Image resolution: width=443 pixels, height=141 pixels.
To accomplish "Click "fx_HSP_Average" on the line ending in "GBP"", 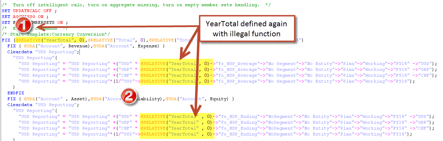I will [238, 69].
